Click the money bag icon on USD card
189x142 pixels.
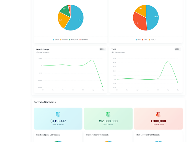tap(58, 115)
